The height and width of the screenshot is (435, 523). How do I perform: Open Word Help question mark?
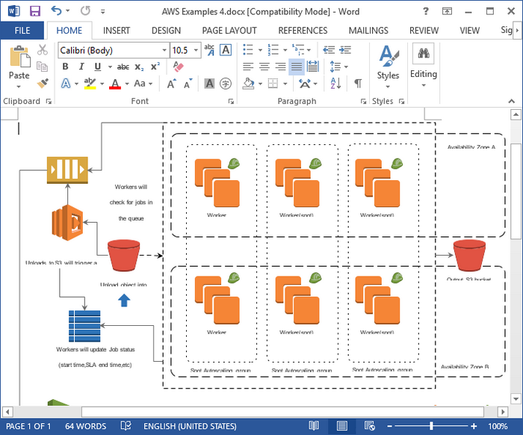point(426,11)
